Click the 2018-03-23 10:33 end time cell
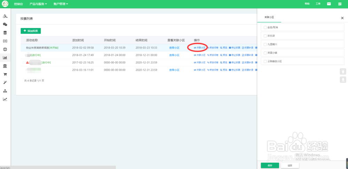This screenshot has width=348, height=169. (146, 48)
